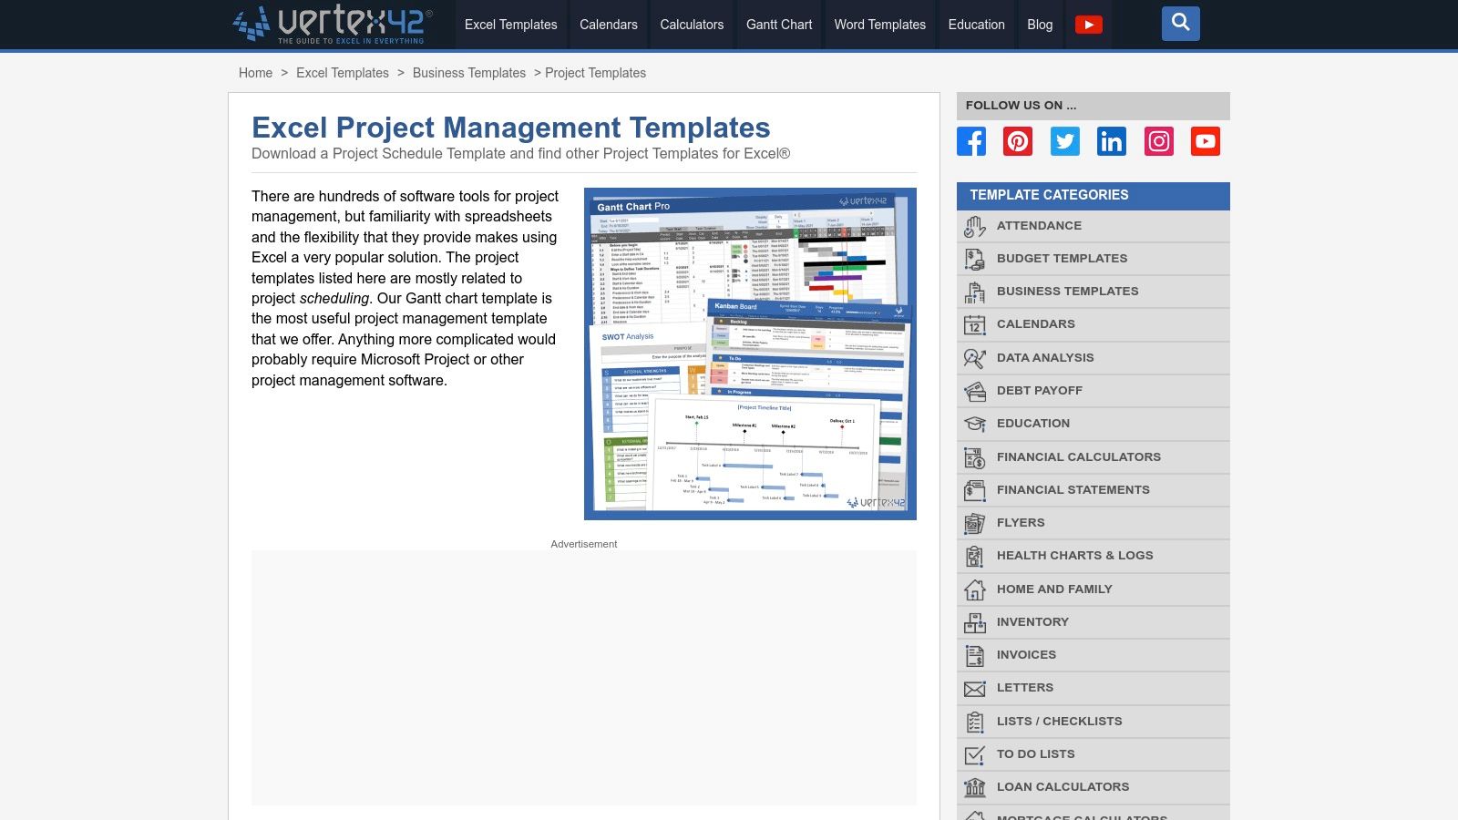Click the Letters envelope icon
This screenshot has height=820, width=1458.
coord(975,688)
